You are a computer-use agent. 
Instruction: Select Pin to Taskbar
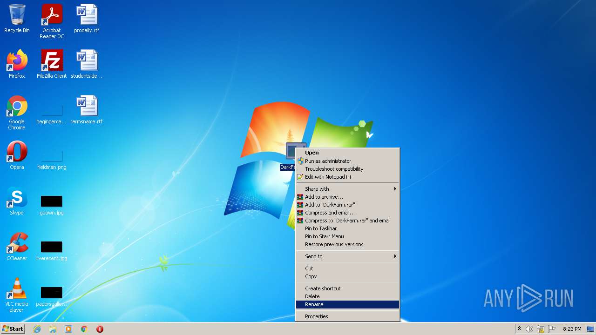(348, 228)
